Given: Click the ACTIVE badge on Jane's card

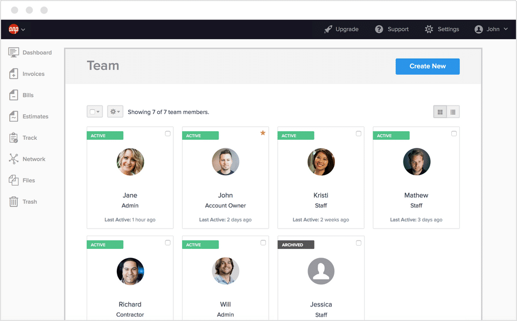Looking at the screenshot, I should point(105,135).
